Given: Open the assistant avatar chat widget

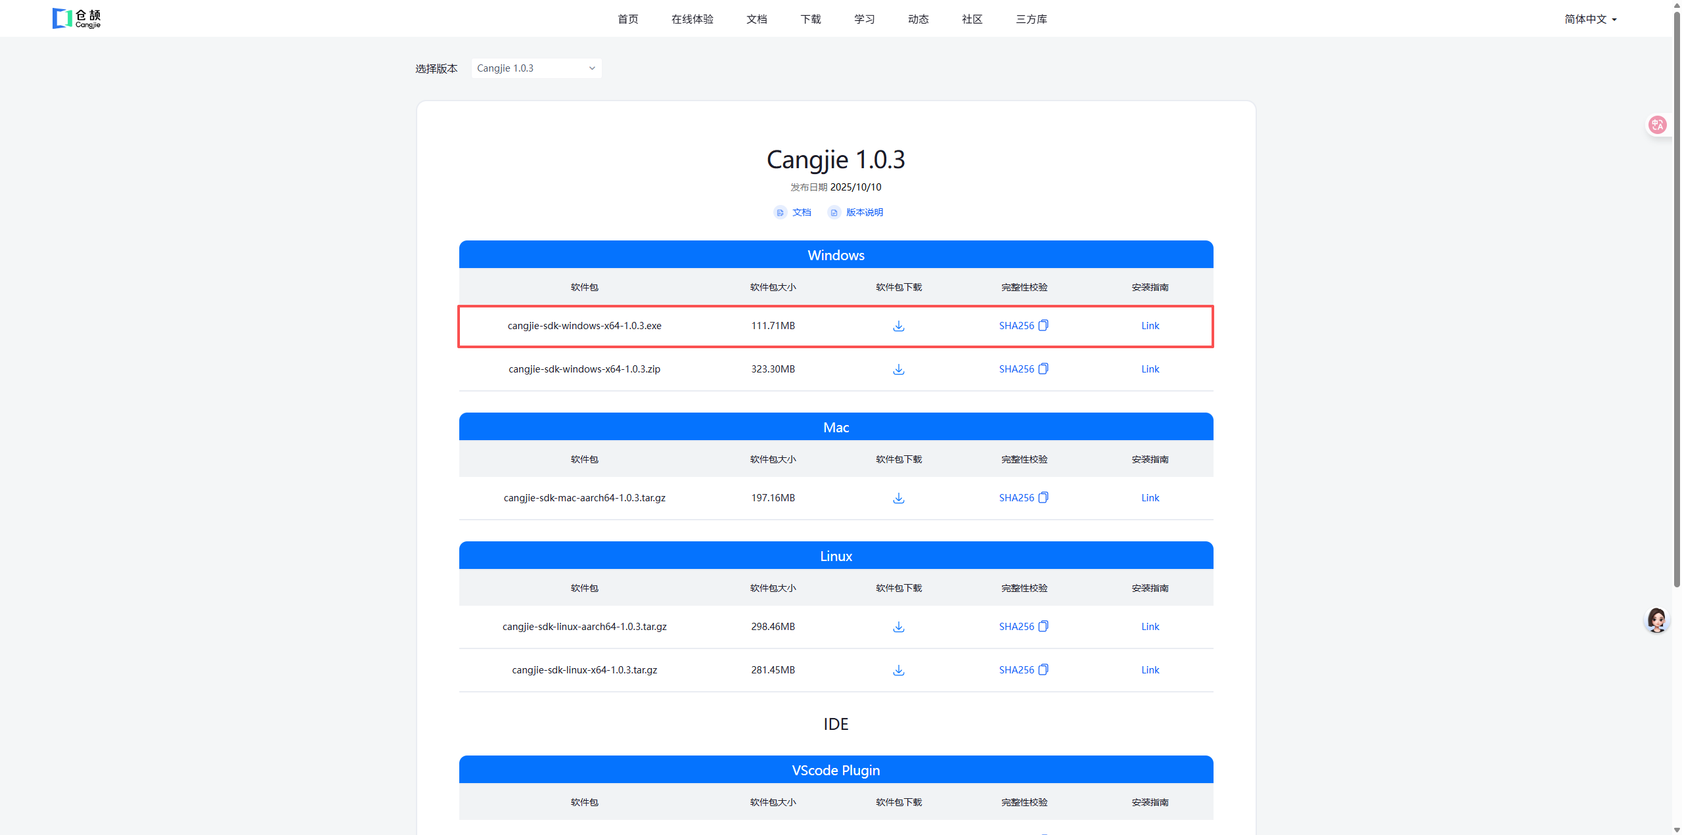Looking at the screenshot, I should tap(1656, 620).
